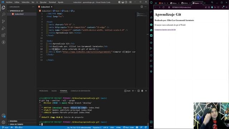Screen dimensions: 229x129
Task: Go forward in the browser
Action: coord(160,7)
